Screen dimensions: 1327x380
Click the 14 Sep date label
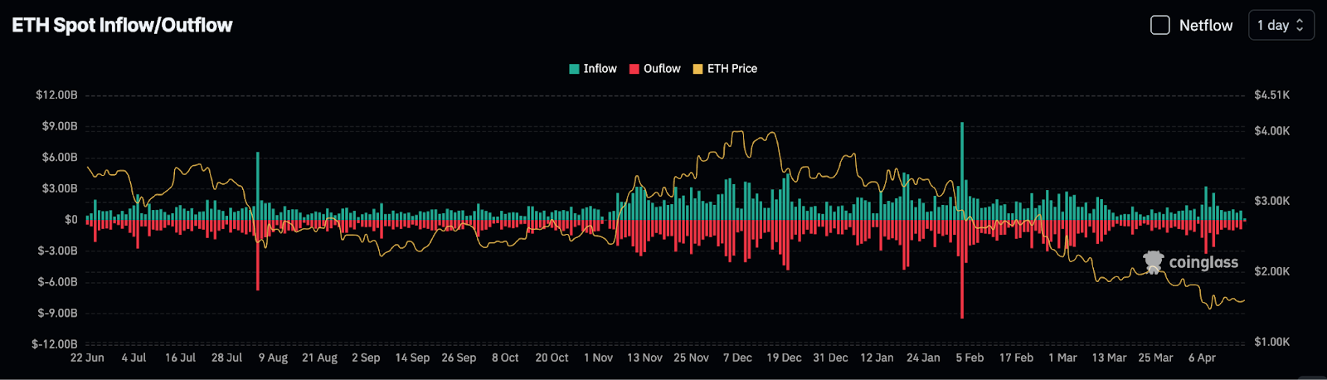[x=412, y=358]
